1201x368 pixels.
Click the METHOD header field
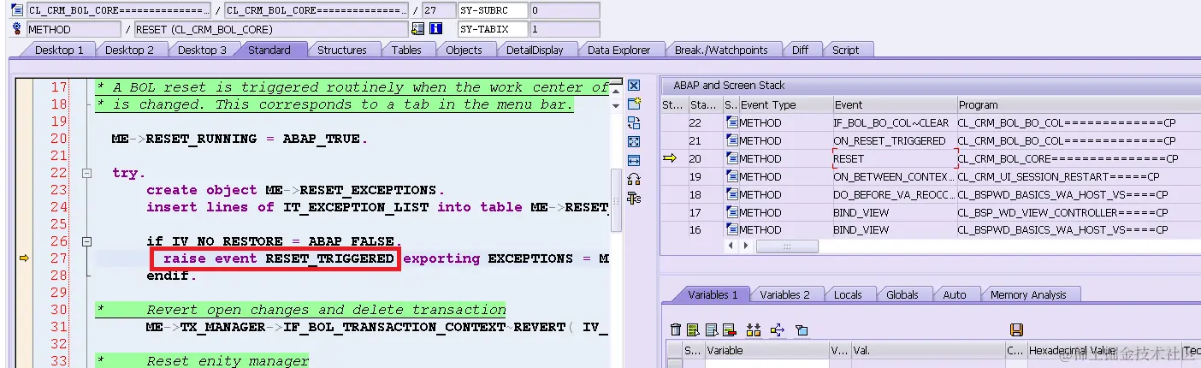pos(74,29)
